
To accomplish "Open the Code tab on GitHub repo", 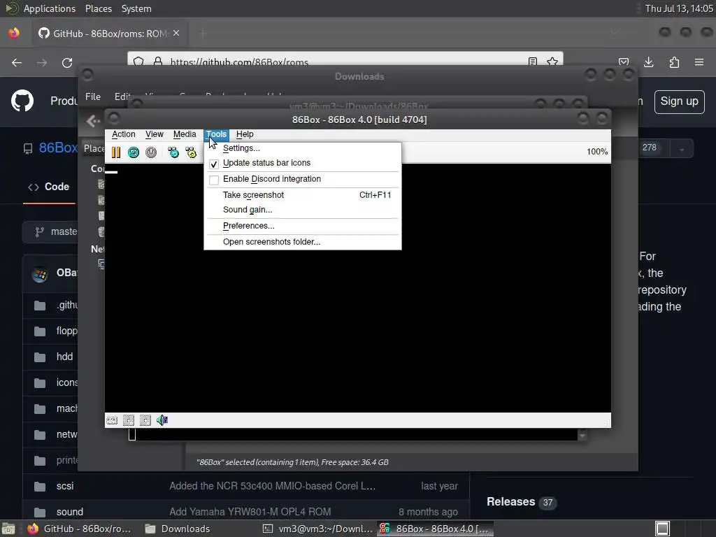I will [x=49, y=187].
